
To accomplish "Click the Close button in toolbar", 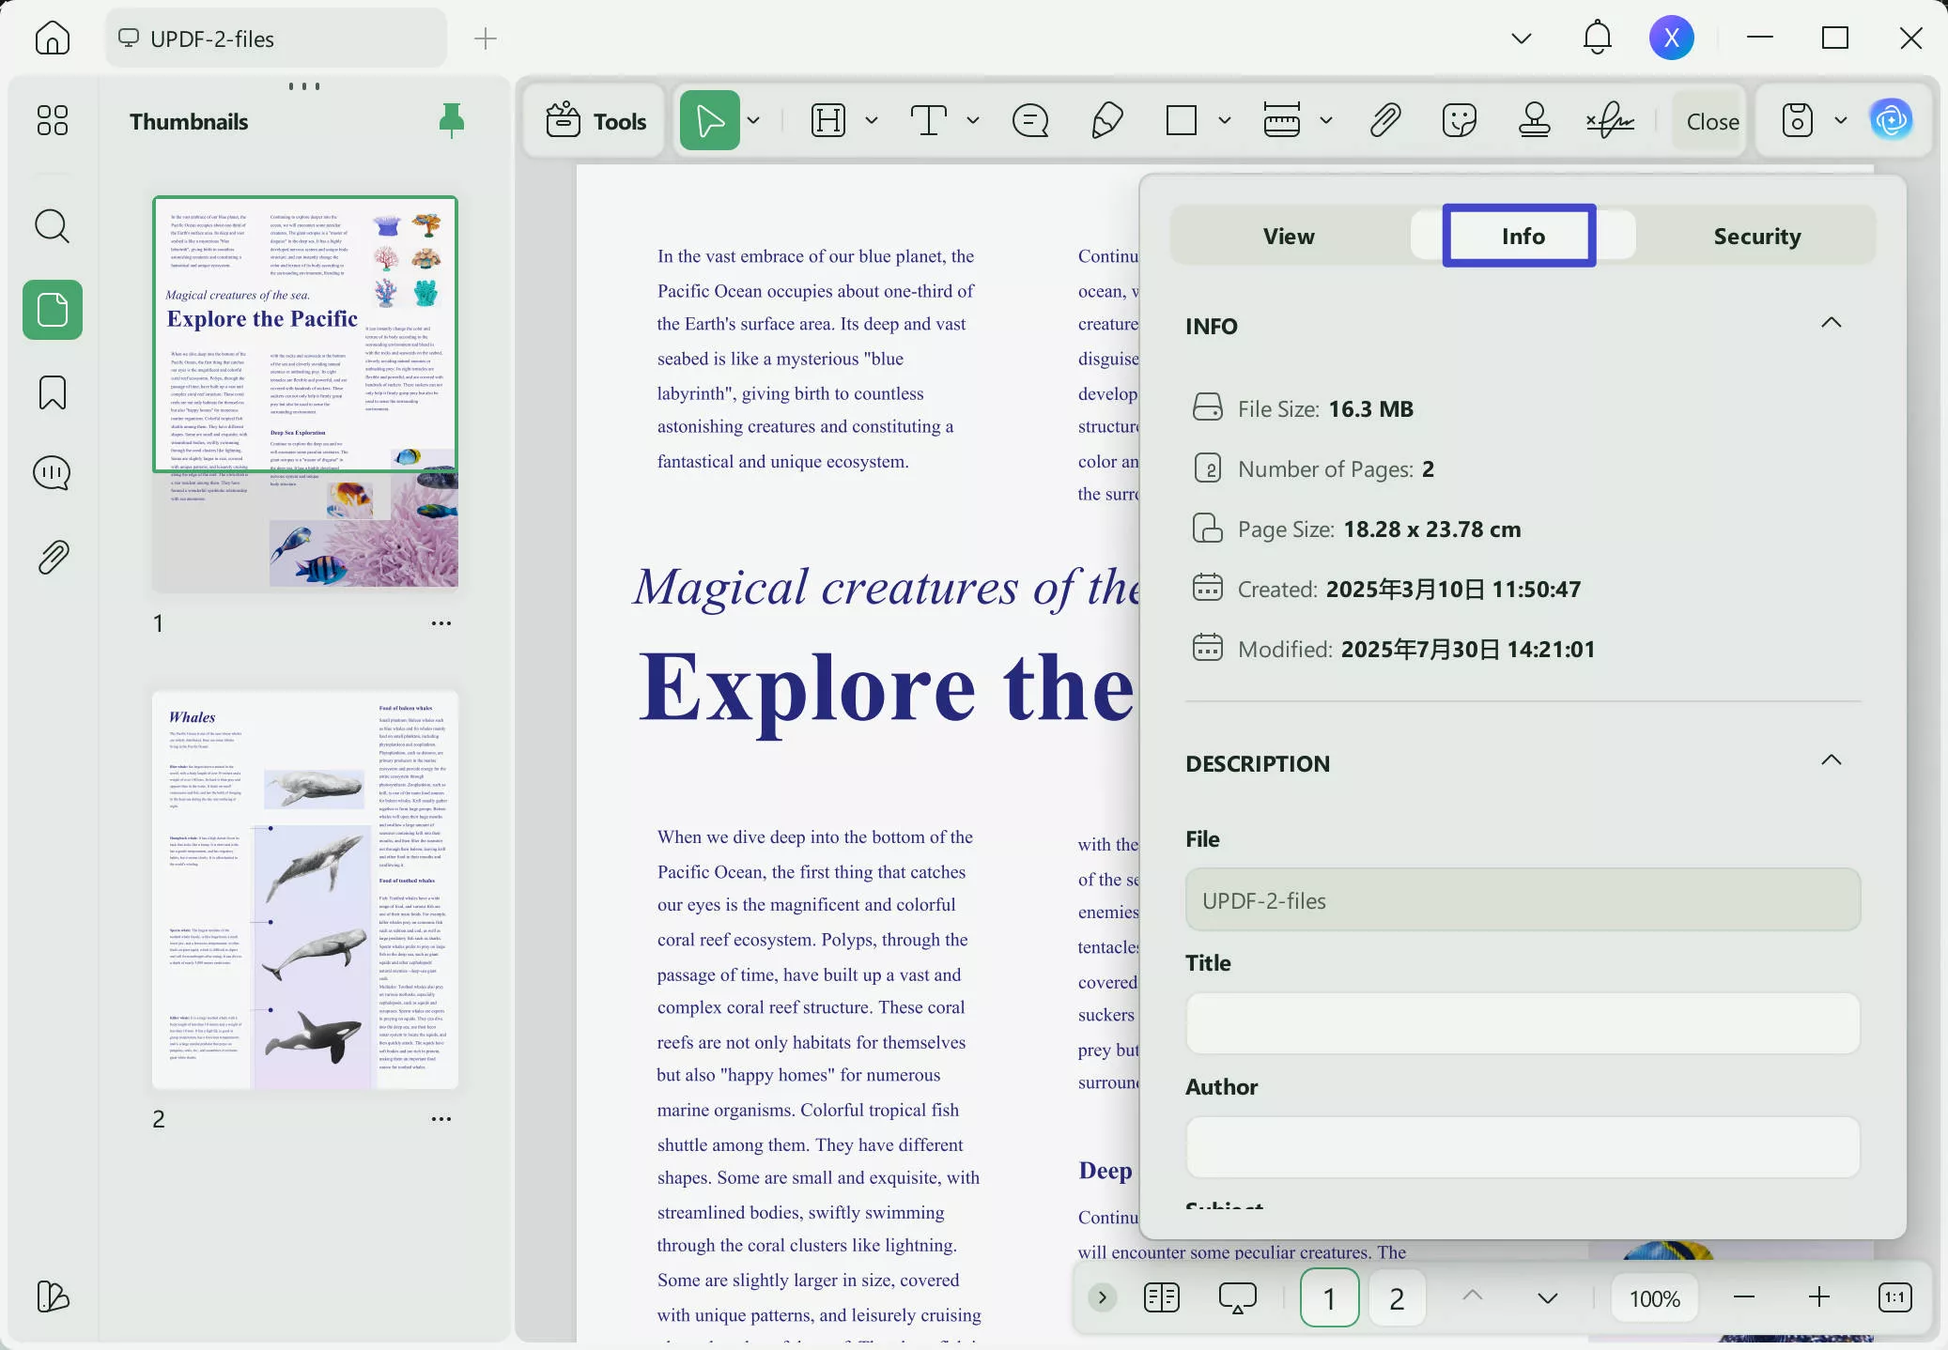I will tap(1712, 121).
